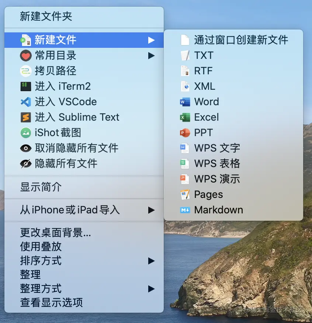Viewport: 312px width, 323px height.
Task: Click the PPT presentation icon
Action: tap(185, 133)
